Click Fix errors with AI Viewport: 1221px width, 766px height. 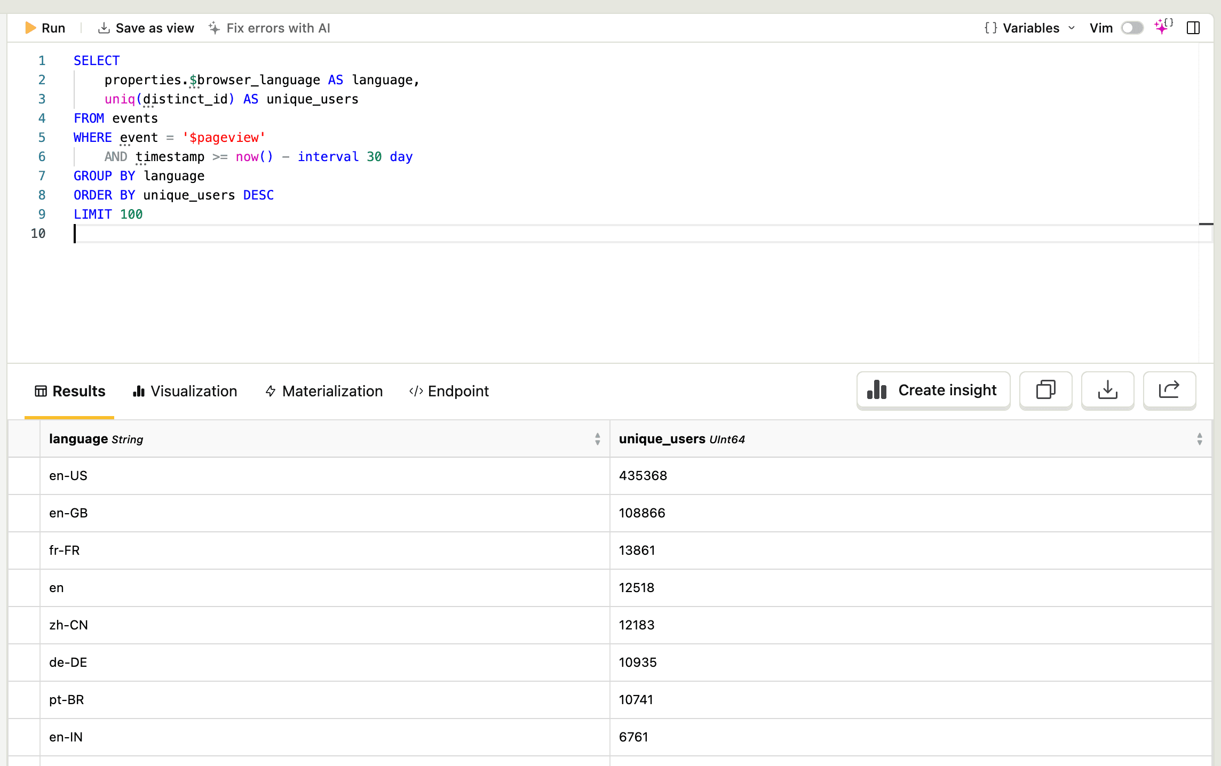pyautogui.click(x=269, y=28)
